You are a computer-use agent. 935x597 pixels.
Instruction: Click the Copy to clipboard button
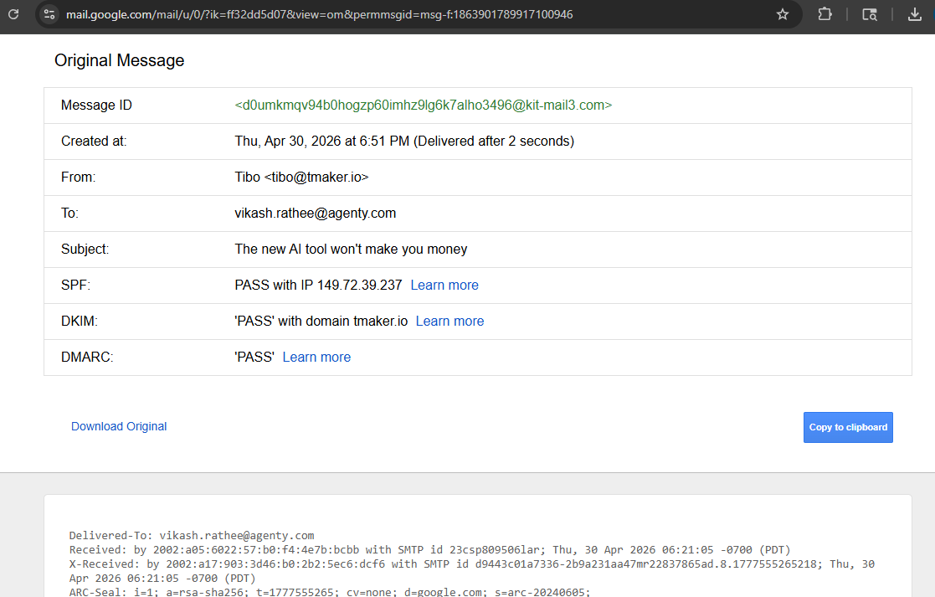coord(848,427)
